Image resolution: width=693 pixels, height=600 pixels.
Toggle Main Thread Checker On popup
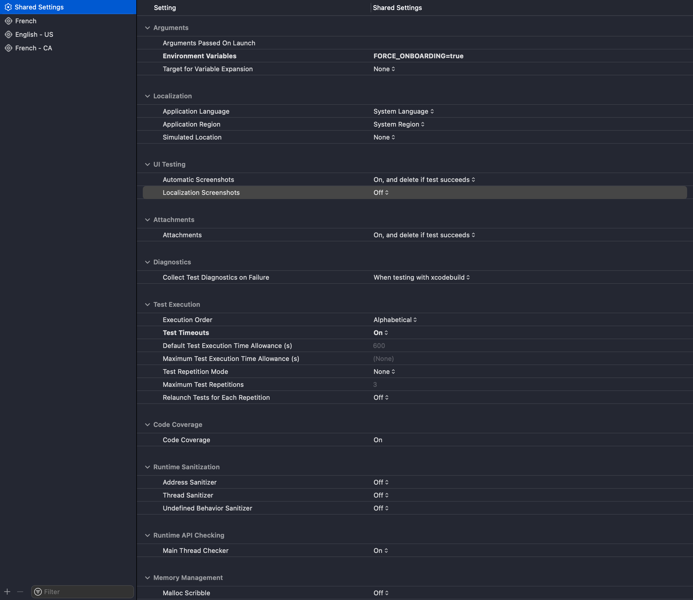(x=381, y=551)
